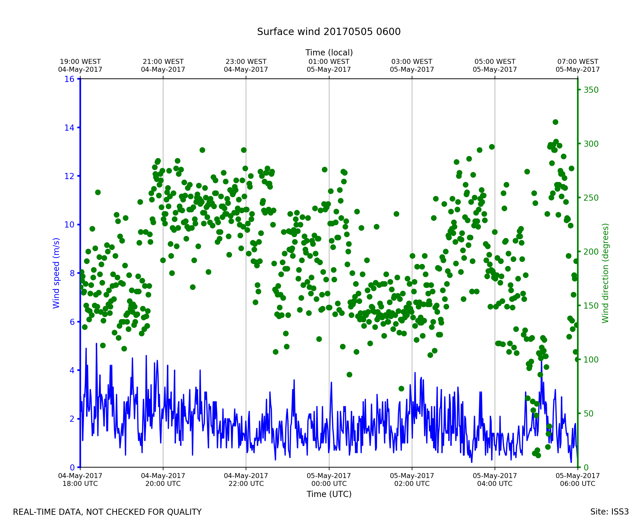Click the '21:00 WEST' top tick label

click(163, 62)
